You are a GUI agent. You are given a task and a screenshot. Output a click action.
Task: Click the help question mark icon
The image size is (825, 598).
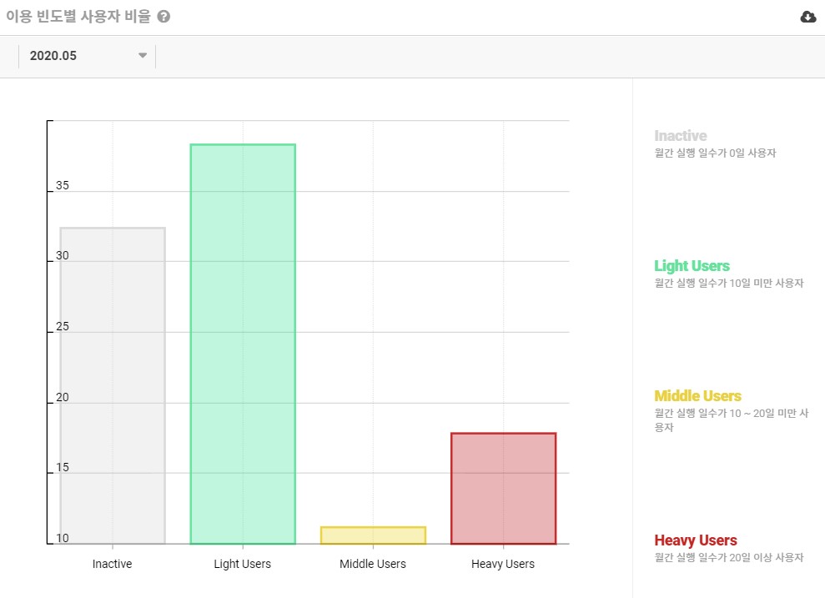(163, 17)
